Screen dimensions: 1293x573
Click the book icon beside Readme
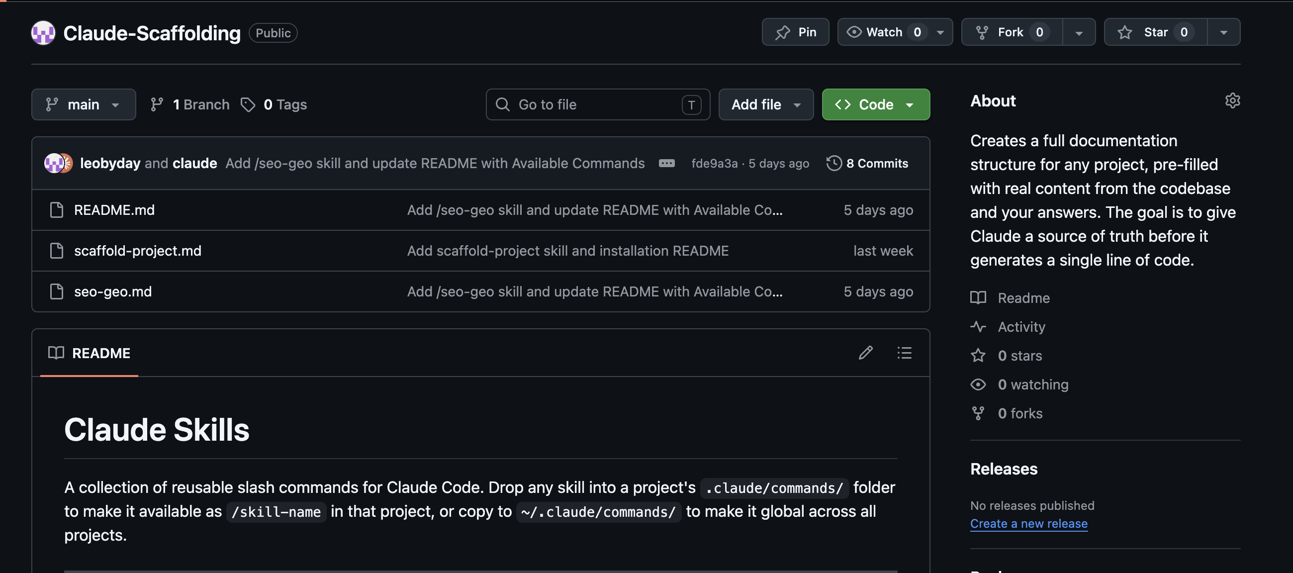point(978,298)
